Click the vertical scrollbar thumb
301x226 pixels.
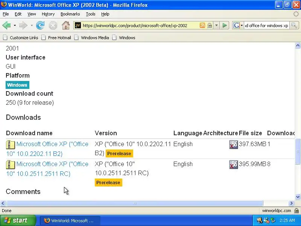(x=298, y=151)
